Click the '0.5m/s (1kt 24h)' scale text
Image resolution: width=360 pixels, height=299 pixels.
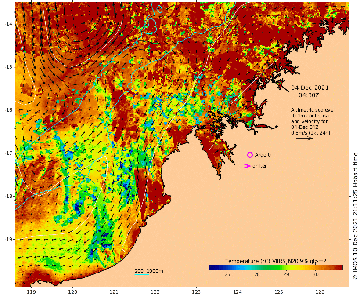311,133
